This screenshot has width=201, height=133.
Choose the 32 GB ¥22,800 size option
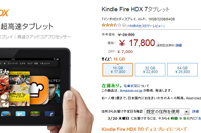(150, 70)
